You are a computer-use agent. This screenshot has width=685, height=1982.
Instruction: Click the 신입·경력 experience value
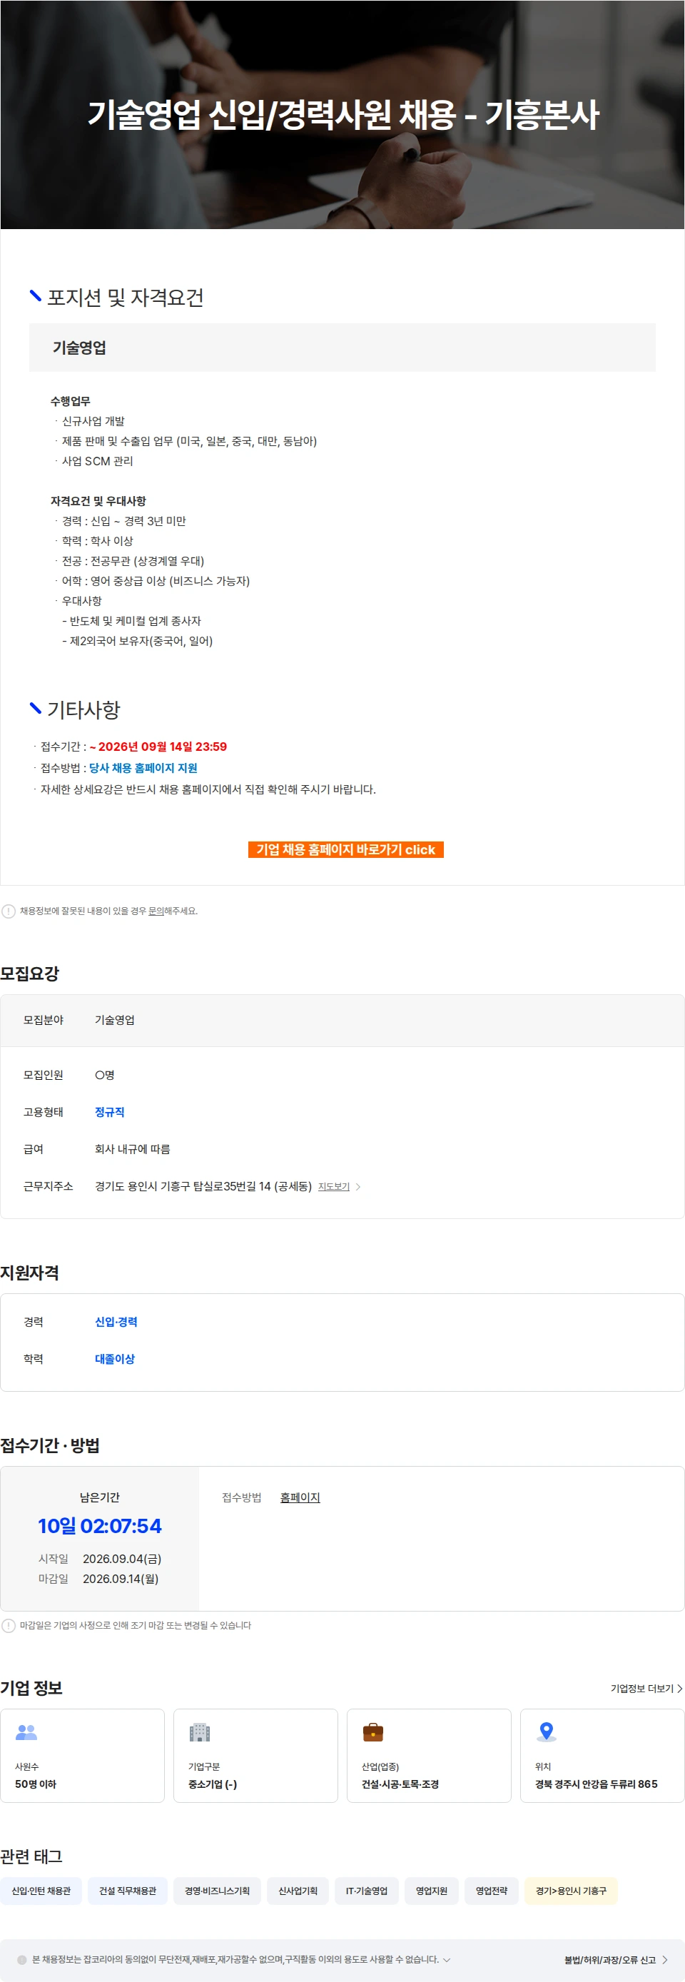pyautogui.click(x=116, y=1322)
